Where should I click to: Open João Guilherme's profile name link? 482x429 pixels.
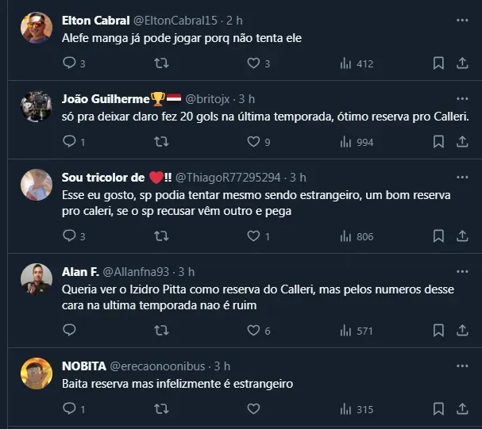106,99
